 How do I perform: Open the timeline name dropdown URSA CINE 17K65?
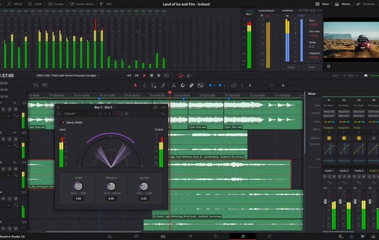68,75
